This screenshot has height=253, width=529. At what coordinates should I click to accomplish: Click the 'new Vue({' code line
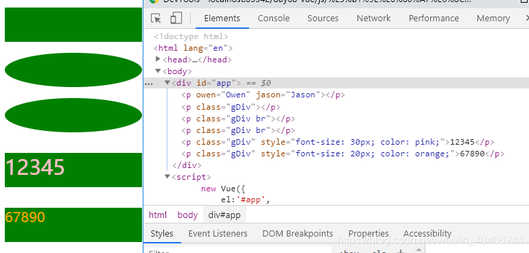coord(223,189)
